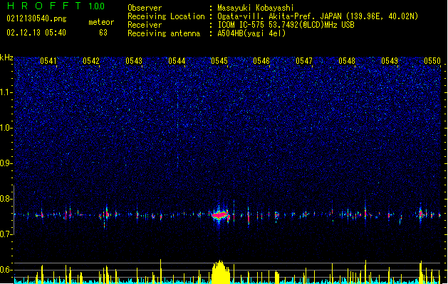Select the Receiving antenna label
This screenshot has height=284, width=448.
point(164,33)
